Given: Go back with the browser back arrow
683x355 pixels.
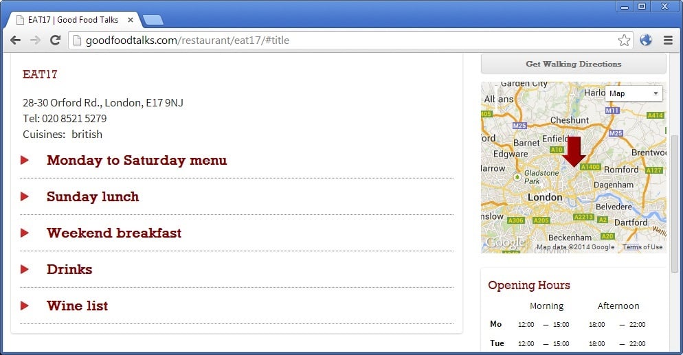Looking at the screenshot, I should pyautogui.click(x=15, y=41).
